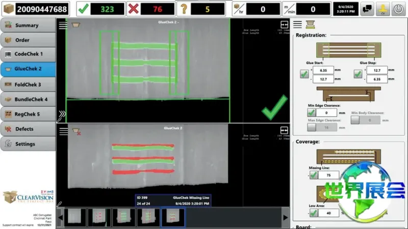Open the upper GlueChek view hamburger menu
Image resolution: width=408 pixels, height=229 pixels.
[63, 25]
